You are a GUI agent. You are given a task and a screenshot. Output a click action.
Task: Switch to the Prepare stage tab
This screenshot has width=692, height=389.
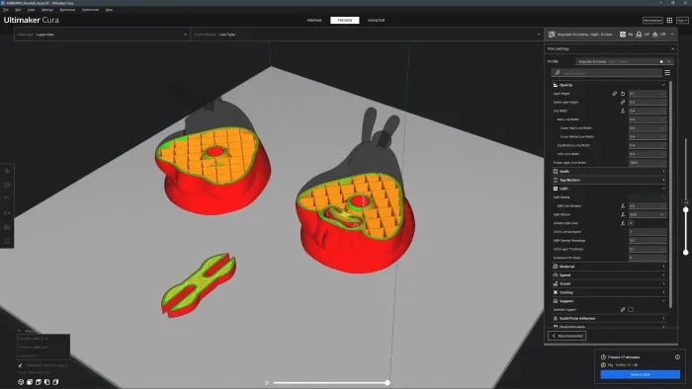(x=314, y=21)
